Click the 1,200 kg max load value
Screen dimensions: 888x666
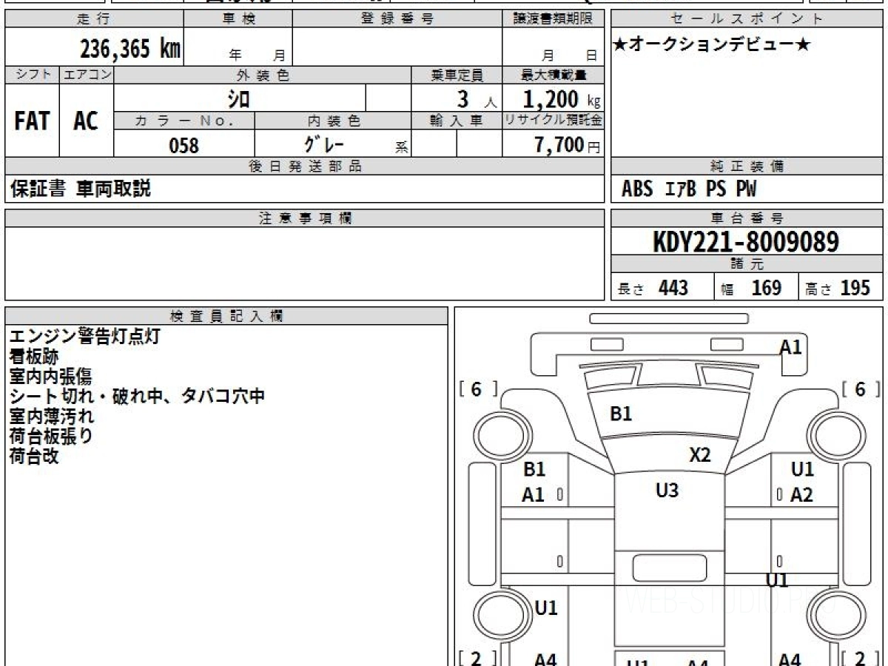click(x=562, y=98)
